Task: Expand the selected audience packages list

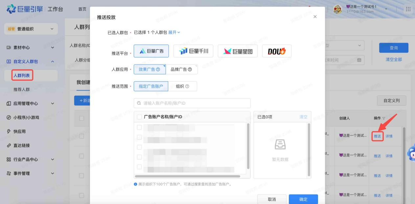Action: (x=174, y=32)
